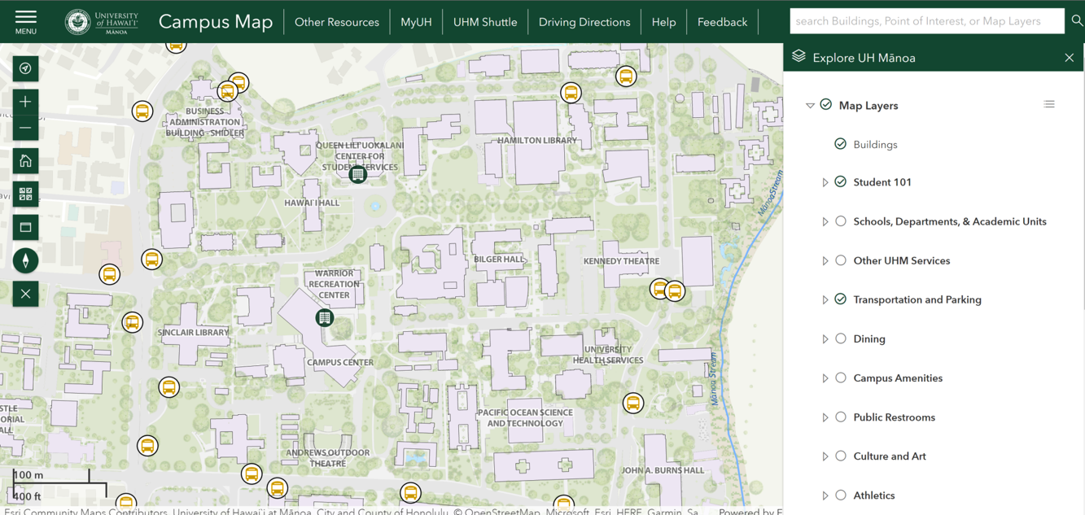Expand the Schools, Departments, & Academic Units group

pos(825,222)
